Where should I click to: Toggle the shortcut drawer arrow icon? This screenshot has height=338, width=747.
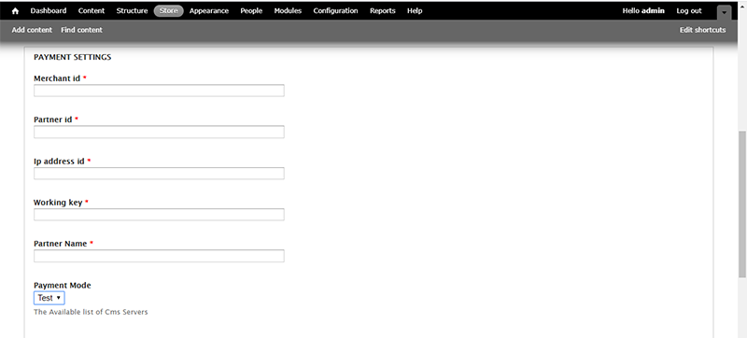(724, 12)
